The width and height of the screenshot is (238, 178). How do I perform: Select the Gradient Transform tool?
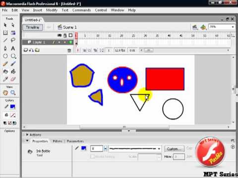pos(13,33)
